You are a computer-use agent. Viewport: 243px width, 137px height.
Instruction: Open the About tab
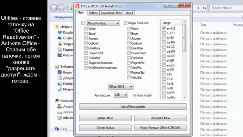[x=129, y=13]
